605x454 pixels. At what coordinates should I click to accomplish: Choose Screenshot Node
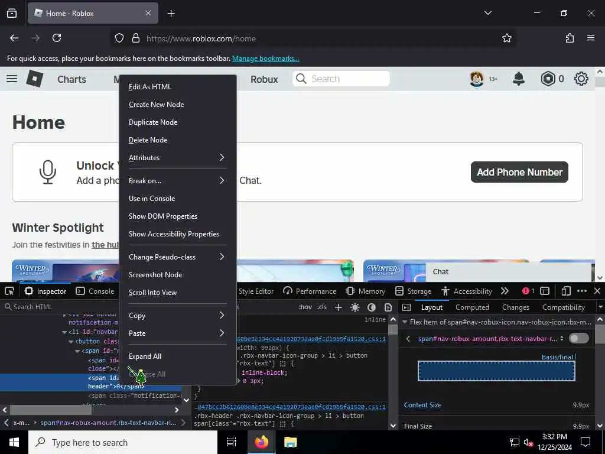pyautogui.click(x=177, y=274)
